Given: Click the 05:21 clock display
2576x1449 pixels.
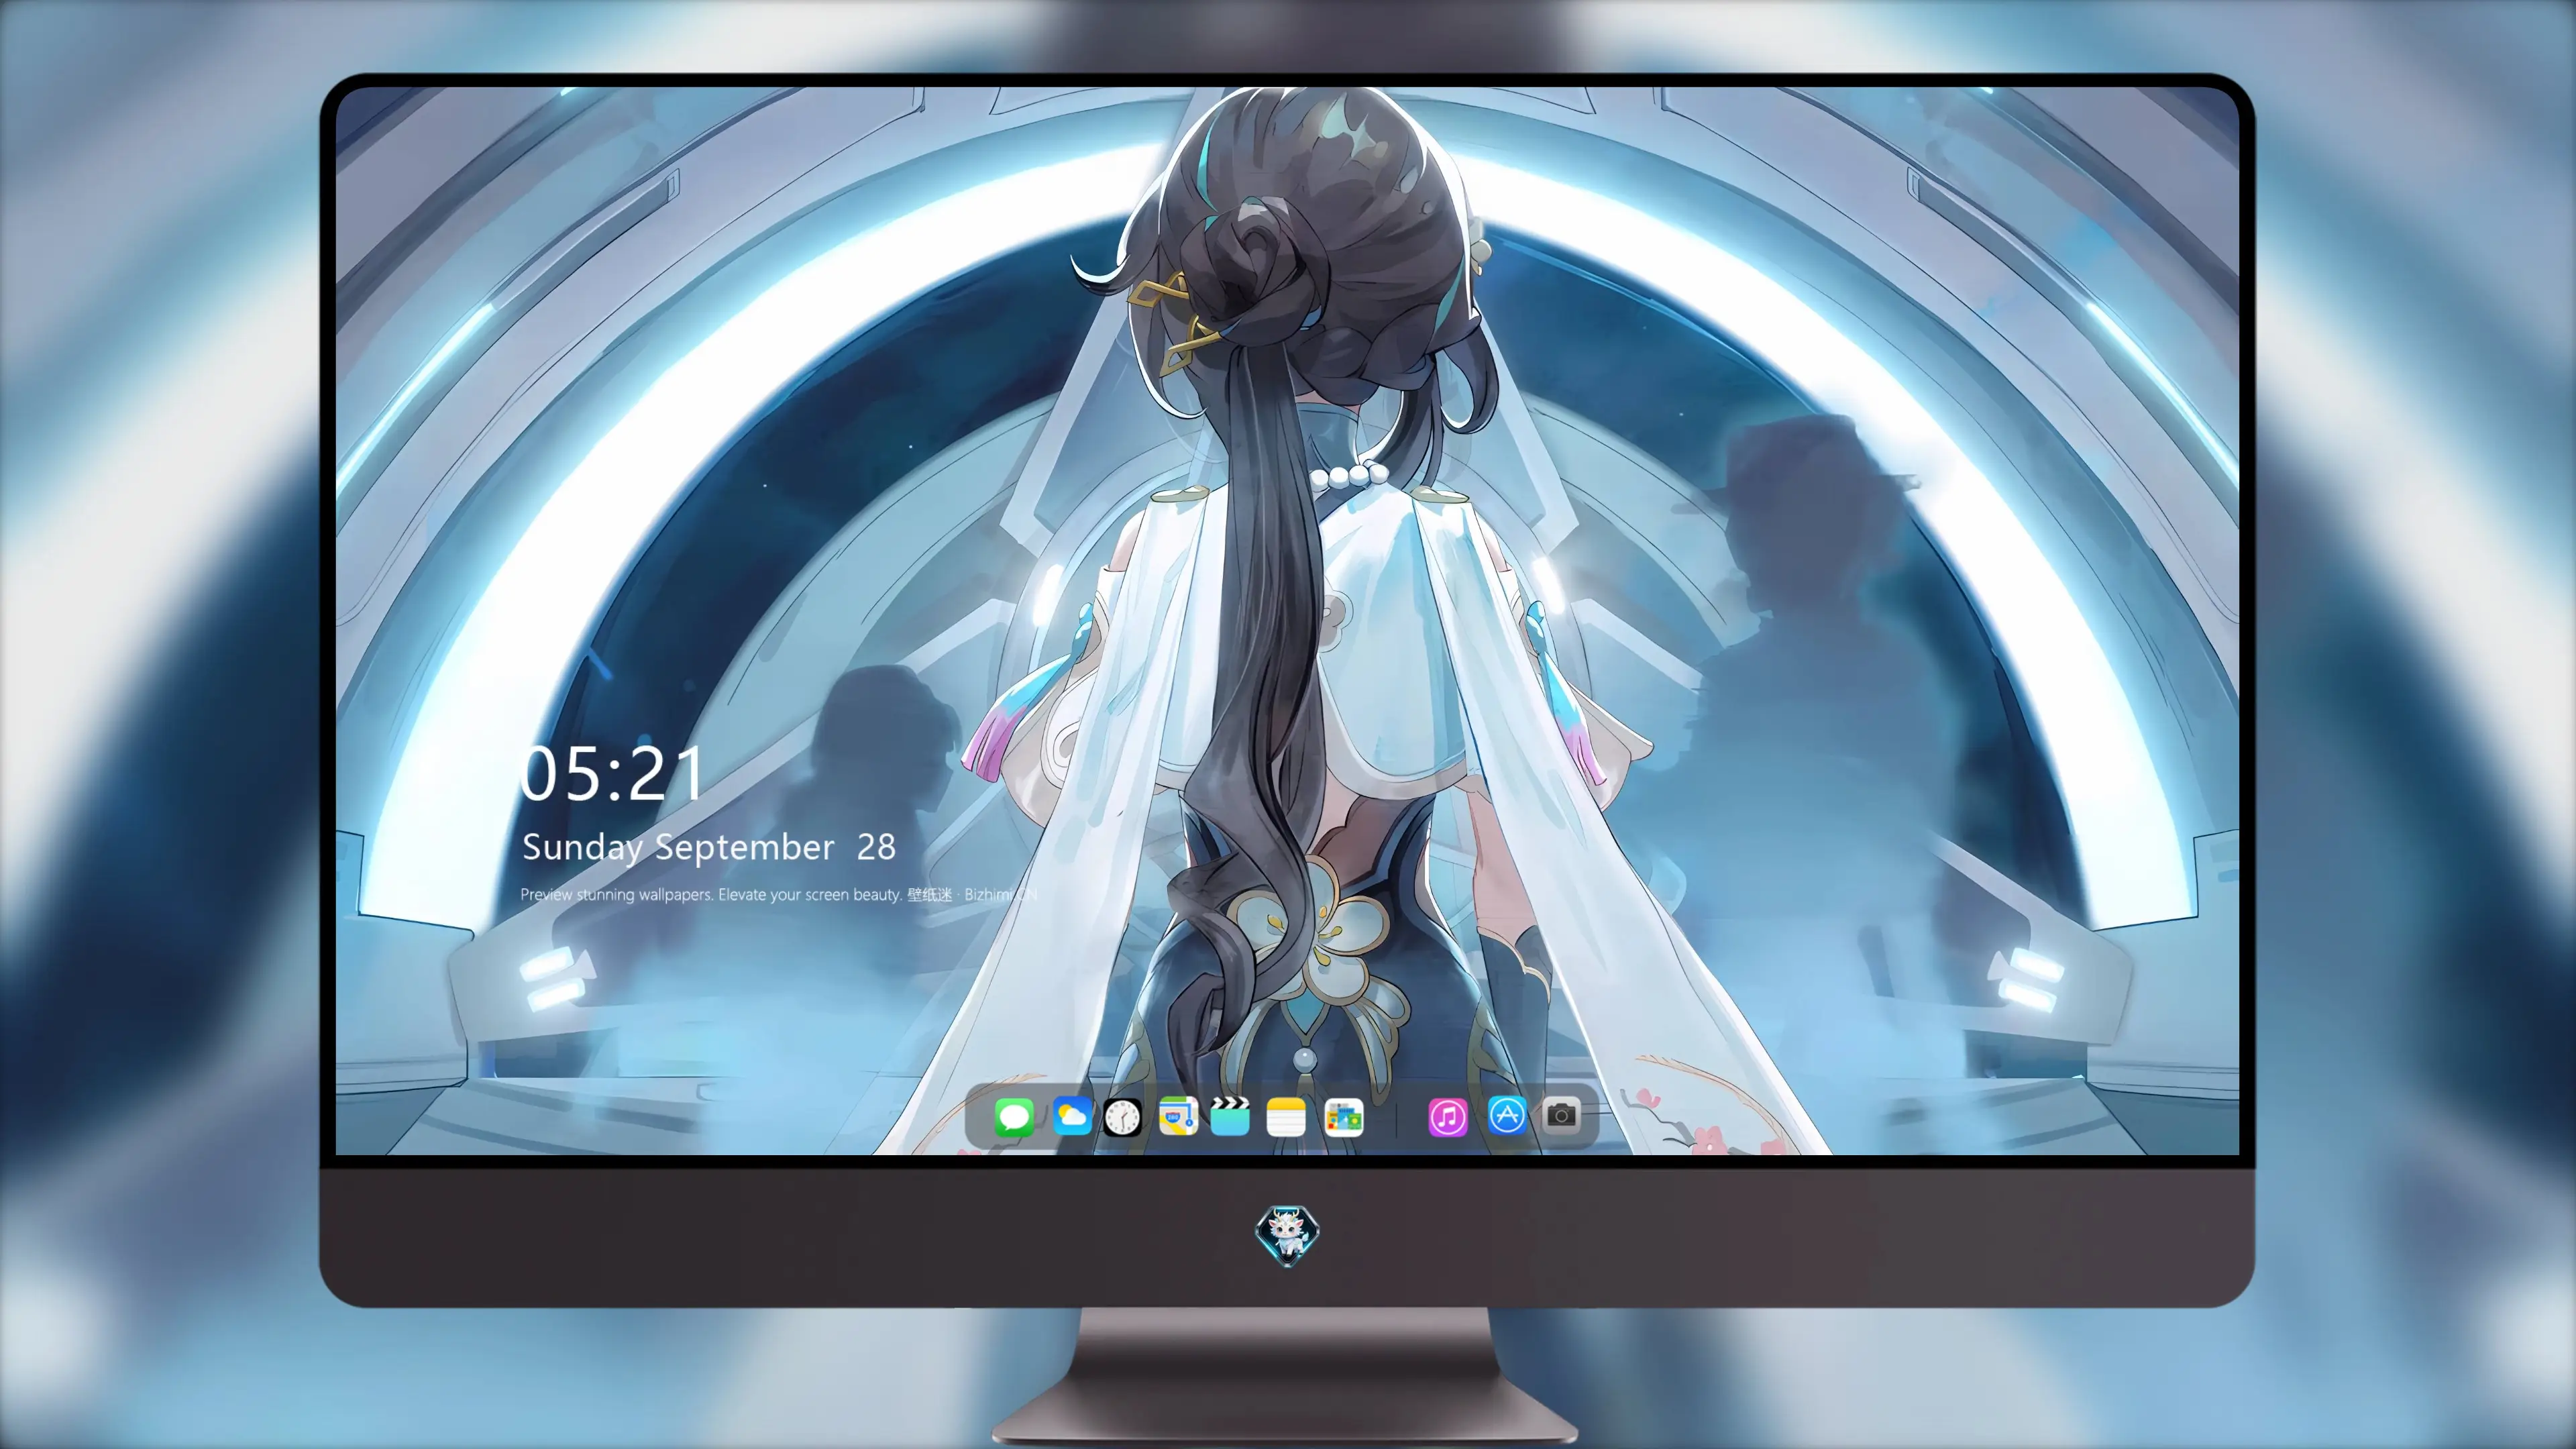Looking at the screenshot, I should click(612, 774).
